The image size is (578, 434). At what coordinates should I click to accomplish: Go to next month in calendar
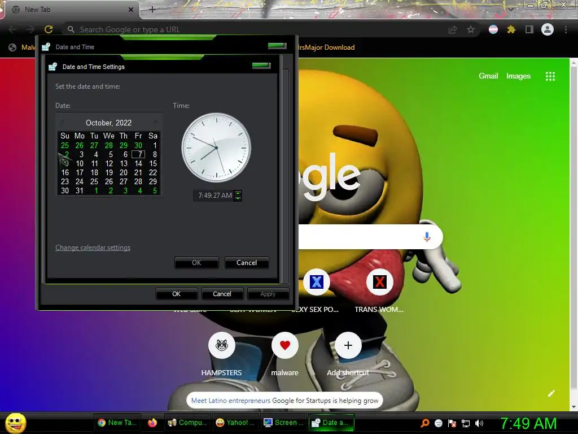pos(156,122)
